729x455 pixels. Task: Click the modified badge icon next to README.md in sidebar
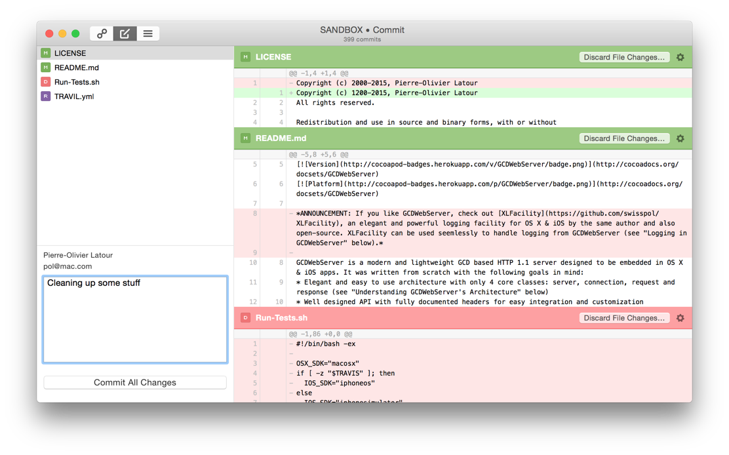tap(46, 68)
